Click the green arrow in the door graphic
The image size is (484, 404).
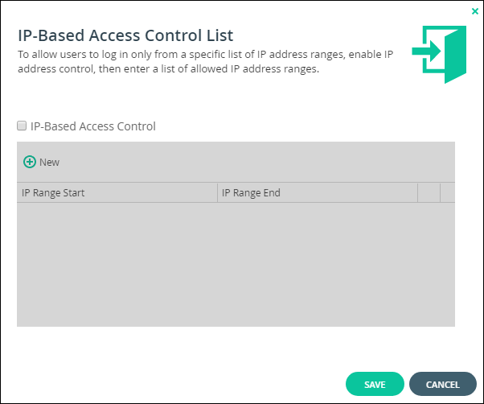[426, 52]
